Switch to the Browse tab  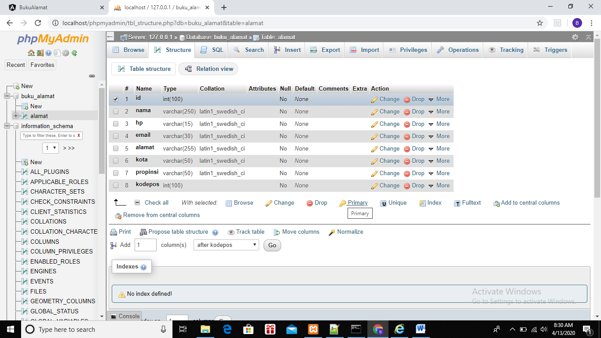(x=128, y=50)
